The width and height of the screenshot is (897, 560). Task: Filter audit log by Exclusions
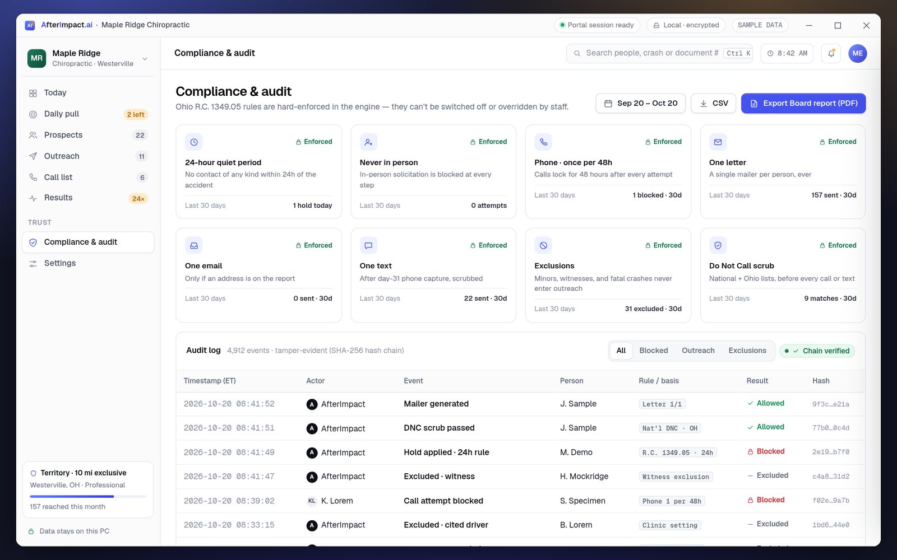coord(747,351)
